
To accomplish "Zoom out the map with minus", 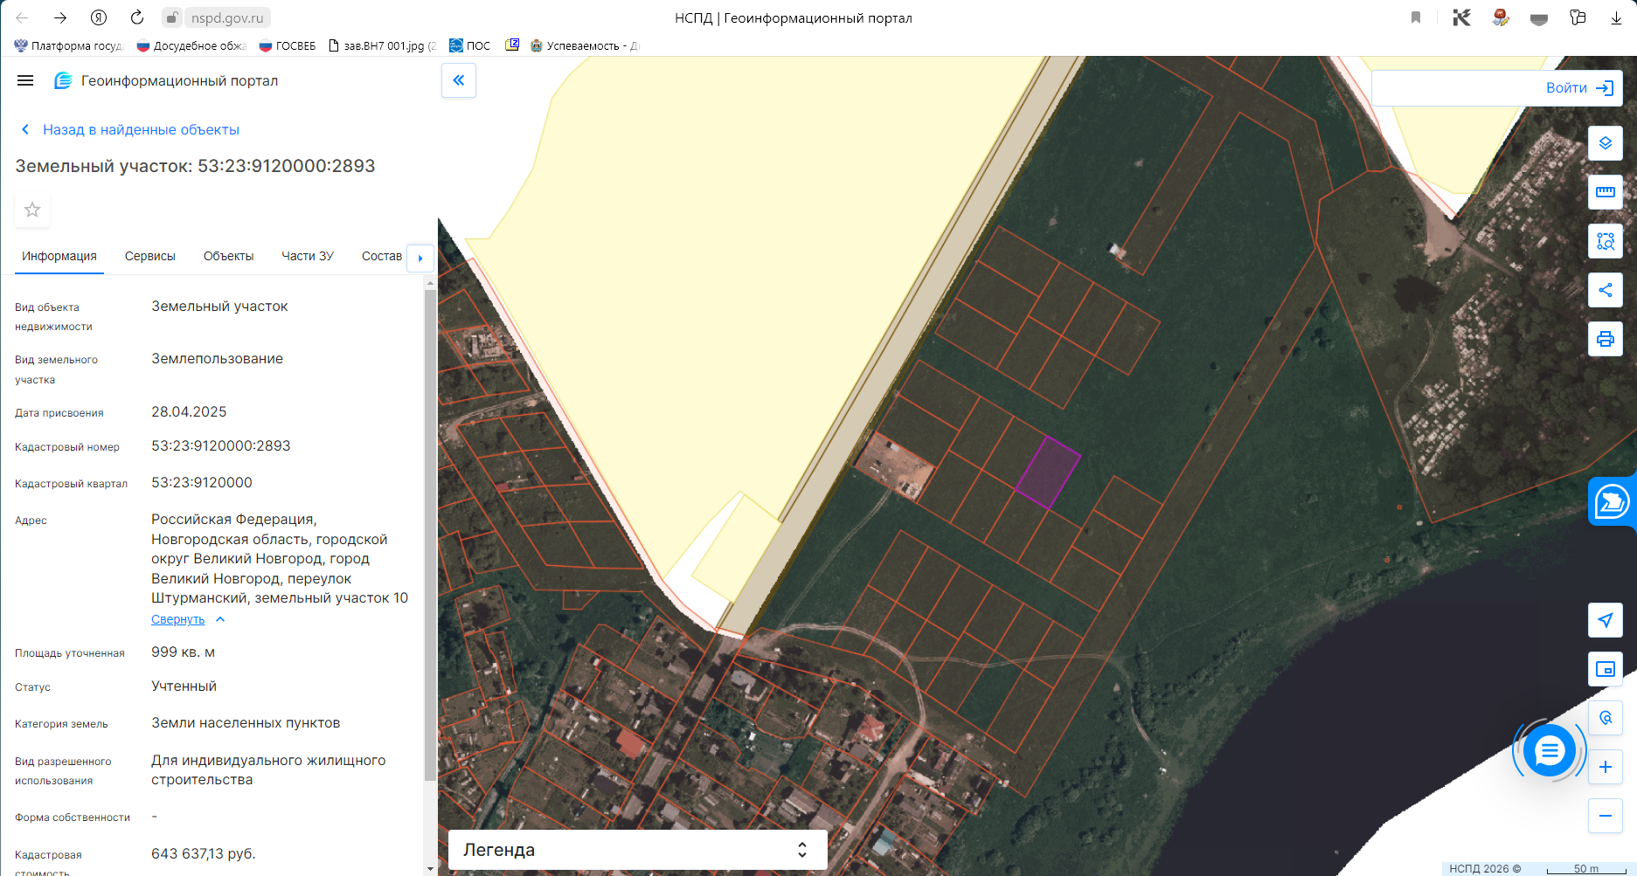I will coord(1606,816).
